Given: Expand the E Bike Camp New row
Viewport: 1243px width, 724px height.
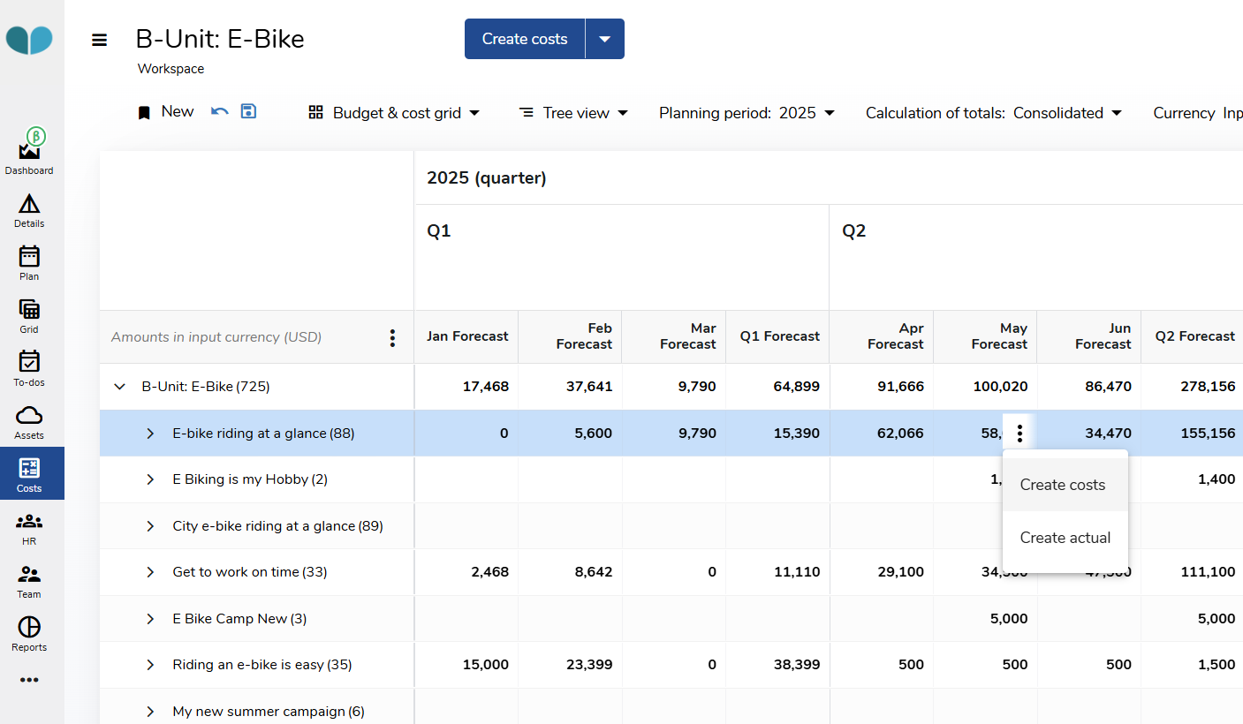Looking at the screenshot, I should tap(150, 619).
